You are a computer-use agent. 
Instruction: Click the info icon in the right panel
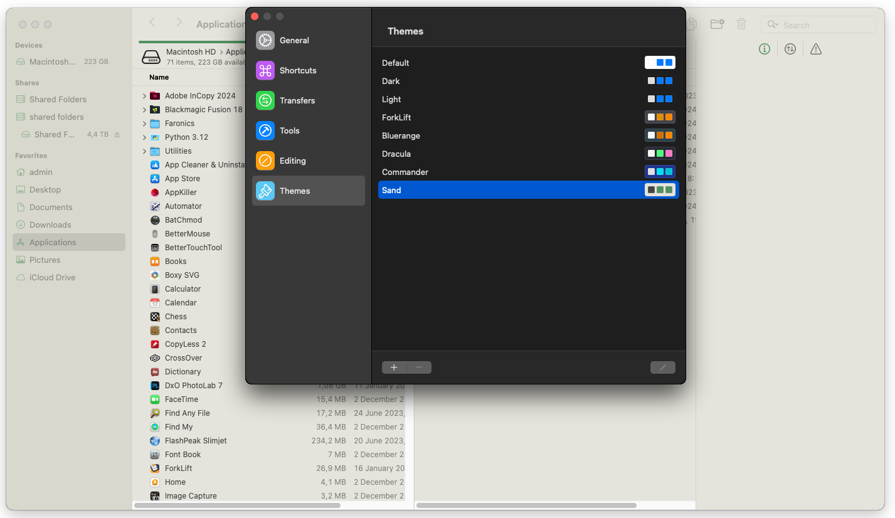(x=764, y=49)
